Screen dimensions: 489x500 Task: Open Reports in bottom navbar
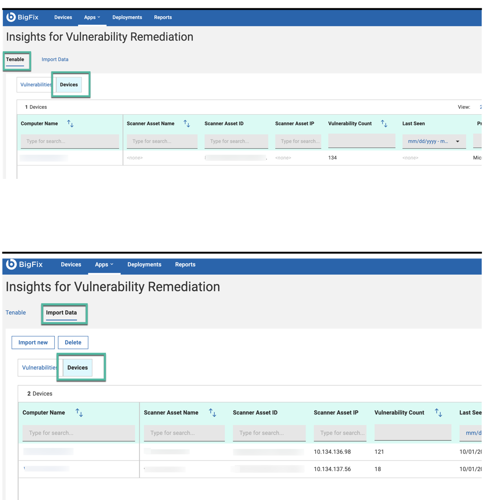pyautogui.click(x=185, y=265)
